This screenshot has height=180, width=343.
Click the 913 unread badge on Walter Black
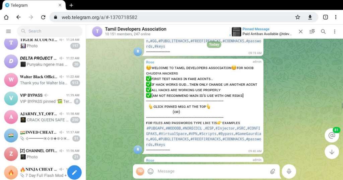(x=75, y=83)
